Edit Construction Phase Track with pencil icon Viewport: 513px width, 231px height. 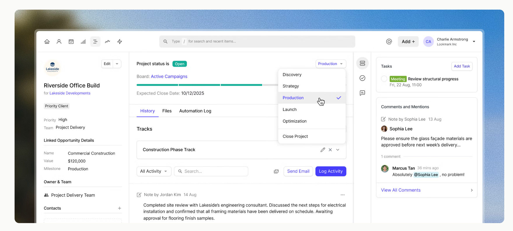323,150
